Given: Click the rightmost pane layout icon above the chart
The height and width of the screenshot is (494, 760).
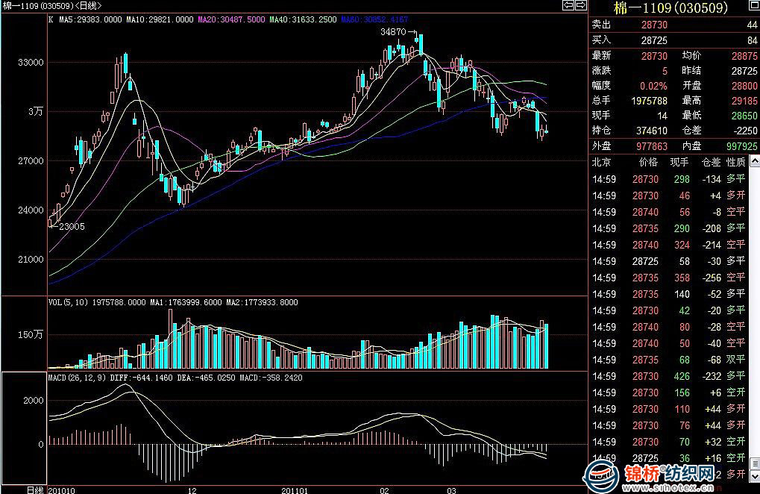Looking at the screenshot, I should point(580,5).
